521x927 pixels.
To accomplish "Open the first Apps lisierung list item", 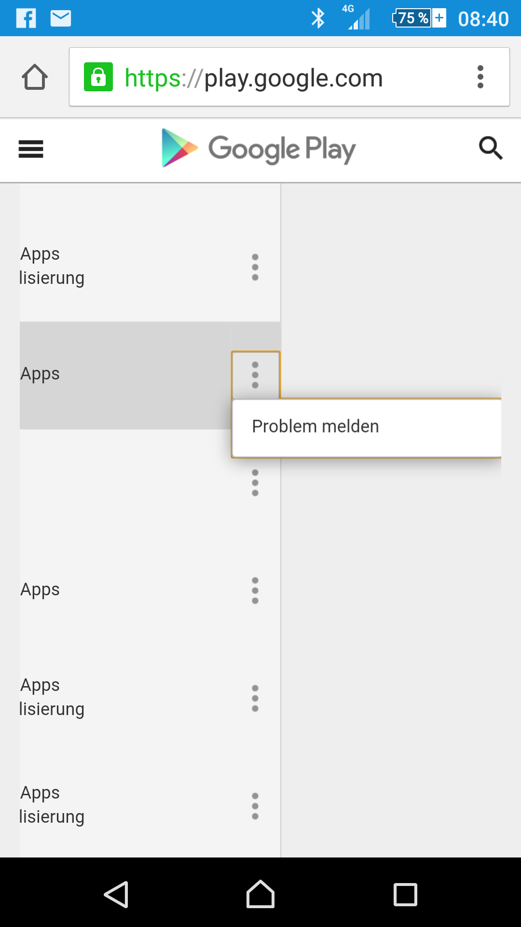I will click(125, 266).
